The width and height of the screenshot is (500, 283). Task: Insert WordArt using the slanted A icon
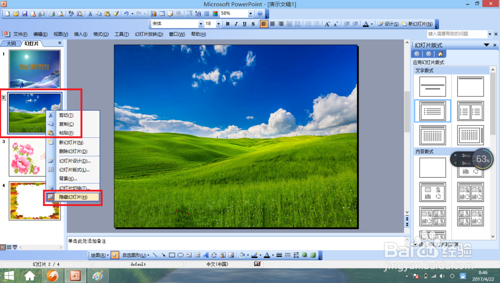pos(205,255)
